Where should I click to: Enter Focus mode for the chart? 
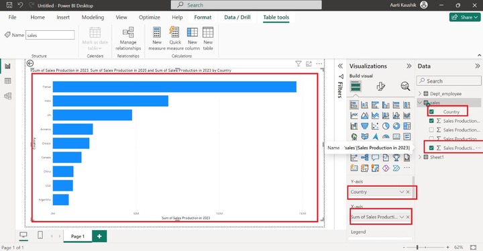click(309, 64)
